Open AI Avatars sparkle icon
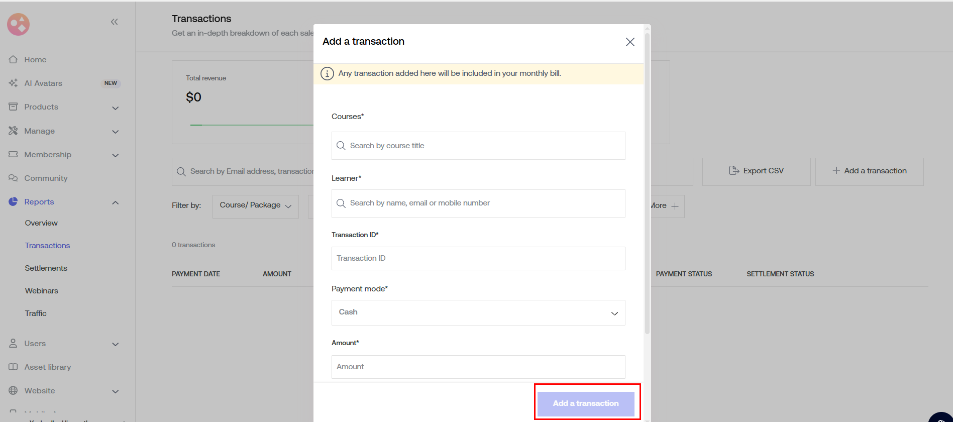 14,83
